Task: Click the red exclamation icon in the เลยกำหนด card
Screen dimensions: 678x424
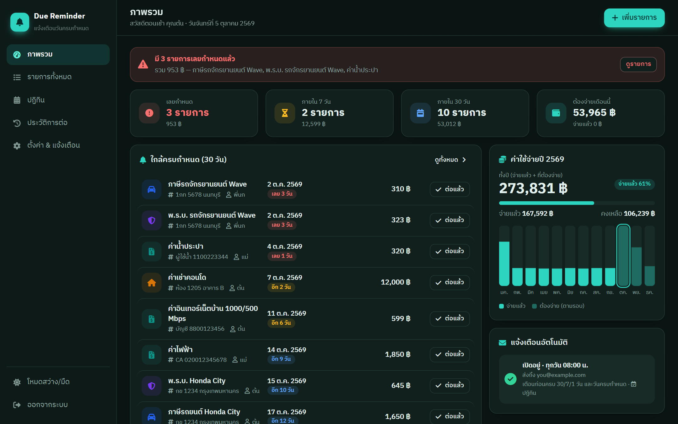Action: point(149,113)
